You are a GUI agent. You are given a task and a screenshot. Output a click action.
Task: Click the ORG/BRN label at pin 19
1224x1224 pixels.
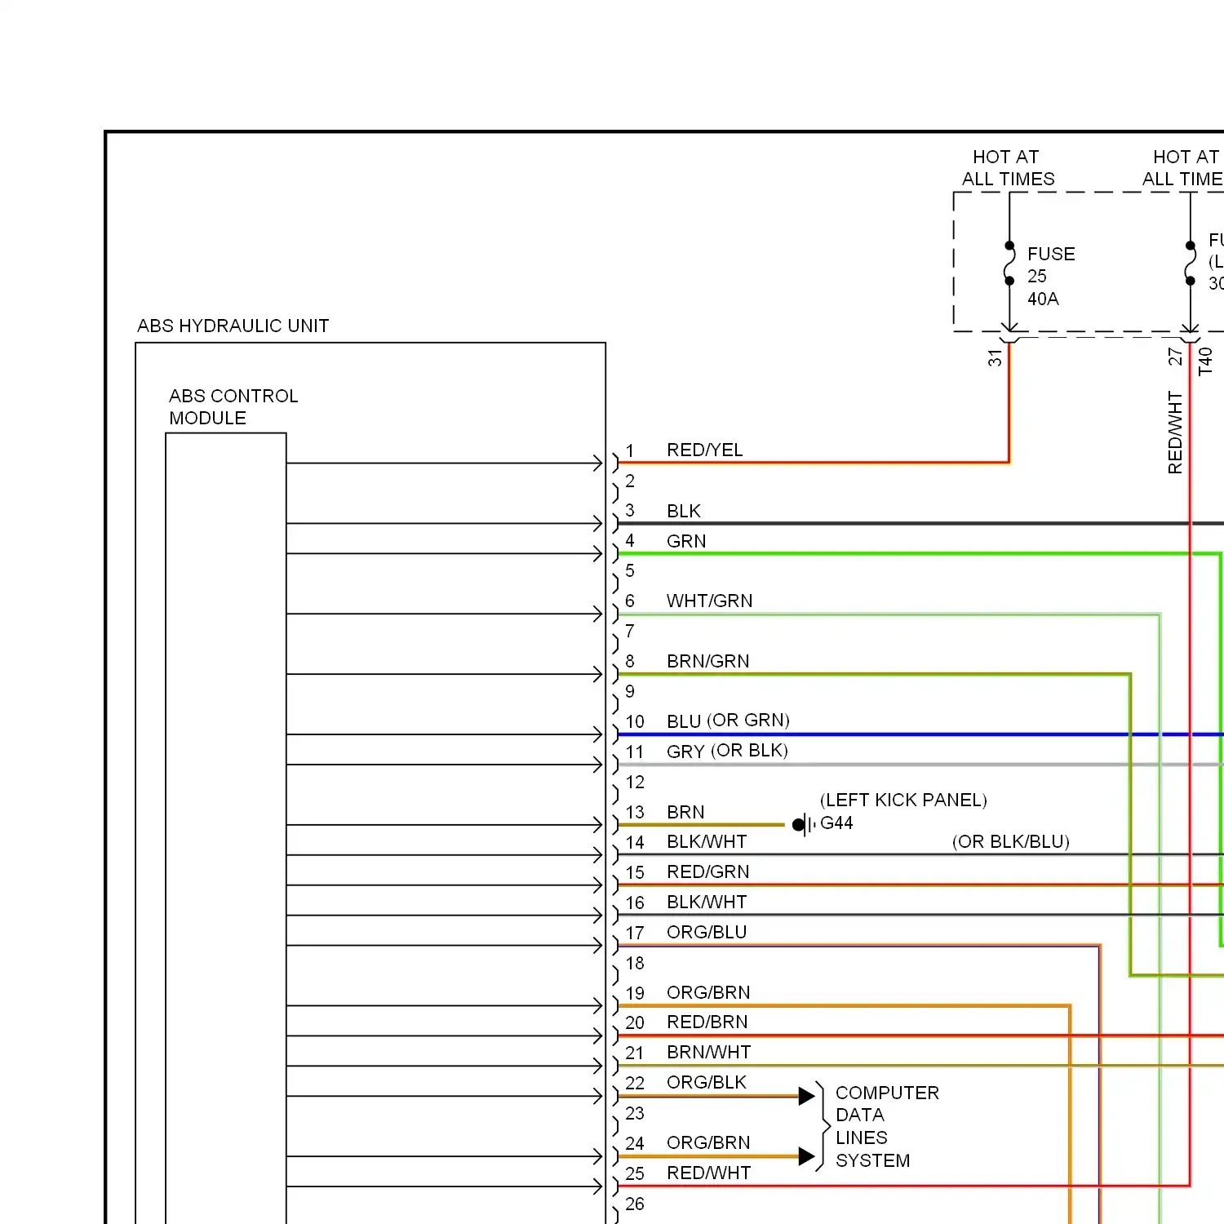pos(708,993)
